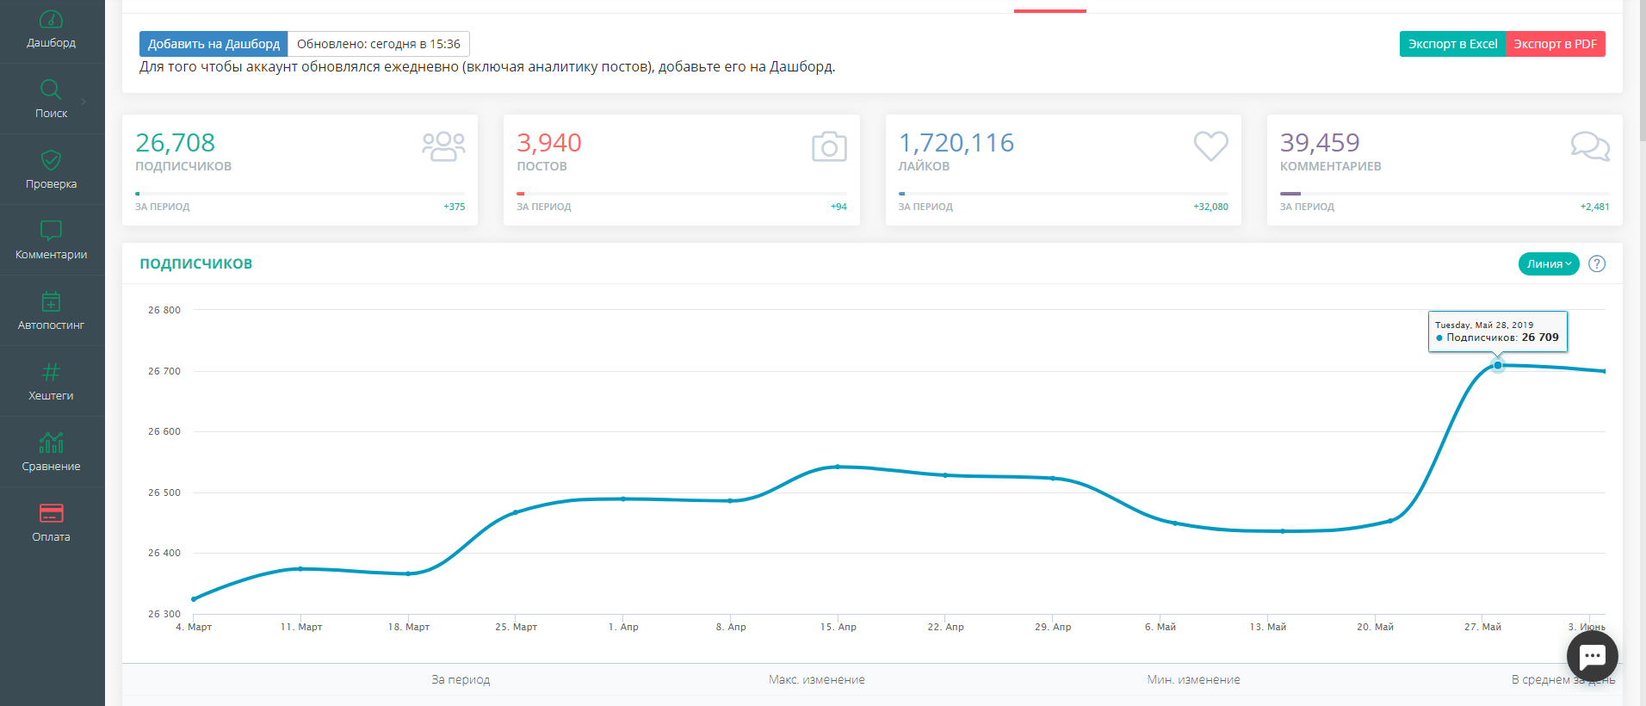Click Обновлено: сегодня в 15:36 label
This screenshot has height=706, width=1646.
point(379,44)
